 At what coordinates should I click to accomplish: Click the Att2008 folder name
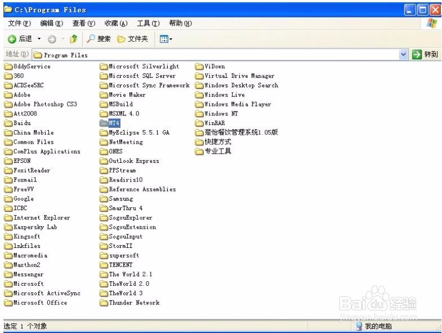[x=25, y=113]
